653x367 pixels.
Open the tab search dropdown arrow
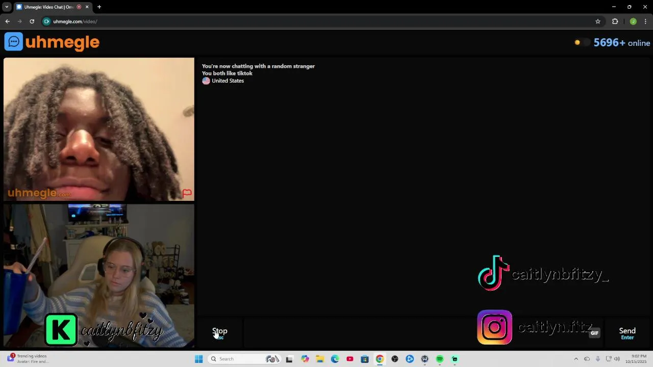pyautogui.click(x=7, y=7)
